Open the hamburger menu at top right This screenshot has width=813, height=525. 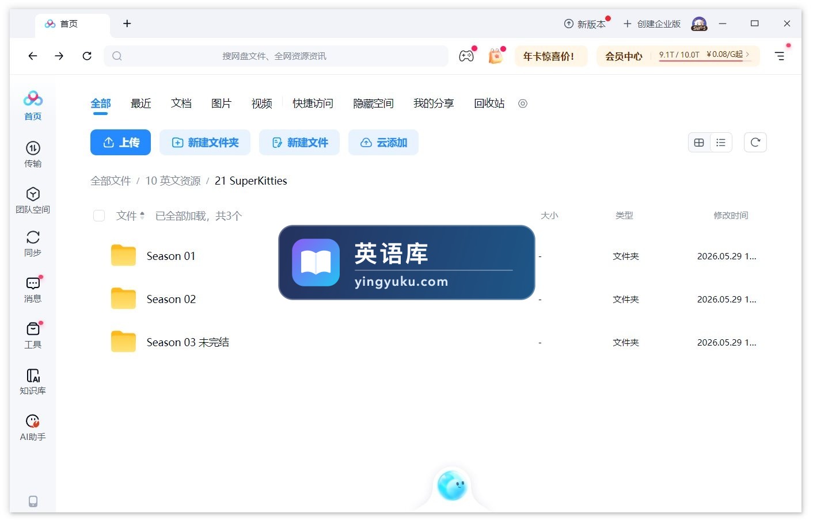(780, 56)
